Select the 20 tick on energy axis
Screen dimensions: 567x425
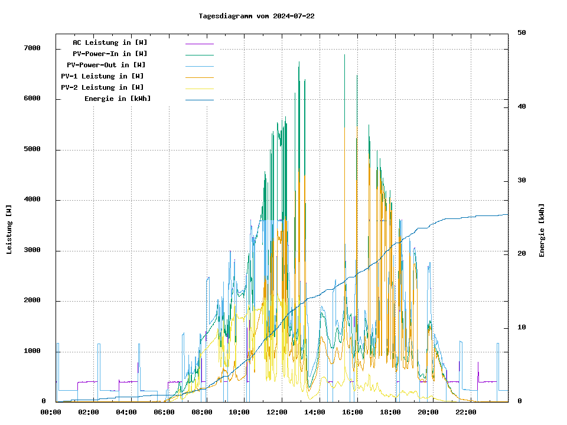tap(522, 254)
